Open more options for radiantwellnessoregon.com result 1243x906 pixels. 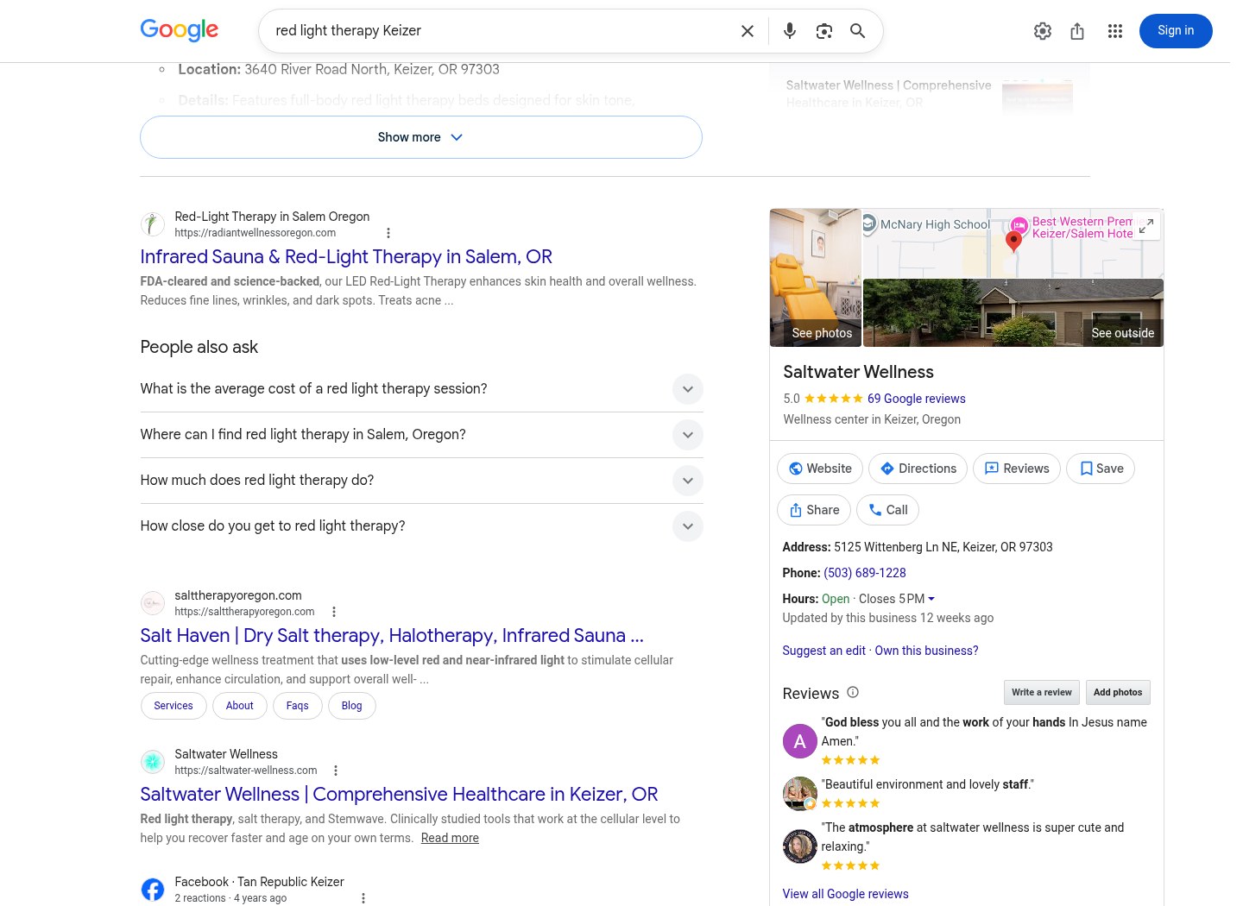point(388,233)
